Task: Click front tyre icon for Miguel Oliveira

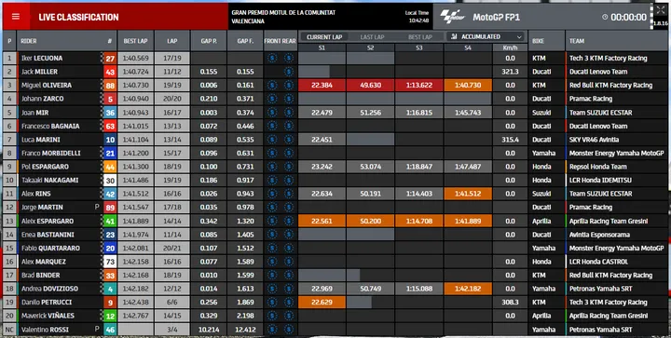Action: [x=272, y=85]
